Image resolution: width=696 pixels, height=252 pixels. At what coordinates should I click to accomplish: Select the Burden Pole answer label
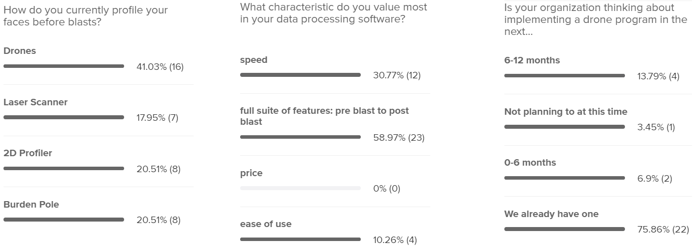(x=31, y=205)
